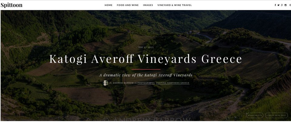Click author name Andrew Barrow
The width and height of the screenshot is (291, 122).
coord(123,83)
